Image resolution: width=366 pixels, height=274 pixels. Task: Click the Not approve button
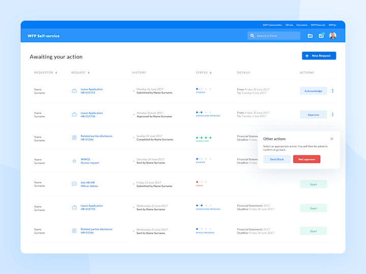coord(307,159)
